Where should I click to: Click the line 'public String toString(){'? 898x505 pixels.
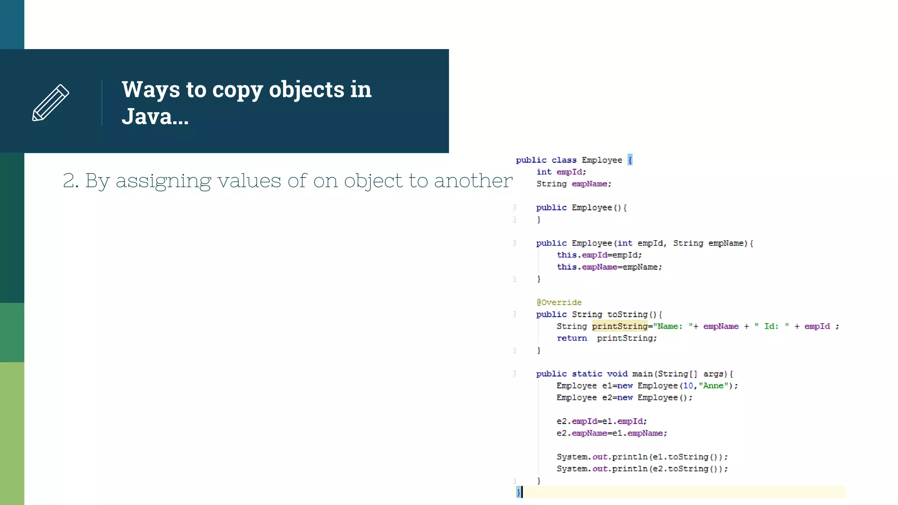pos(599,314)
